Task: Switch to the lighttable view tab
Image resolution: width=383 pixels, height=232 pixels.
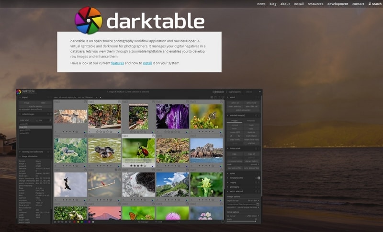Action: pyautogui.click(x=218, y=92)
